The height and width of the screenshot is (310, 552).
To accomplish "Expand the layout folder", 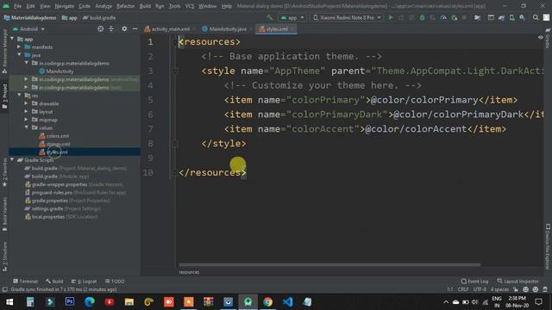I will pos(26,111).
